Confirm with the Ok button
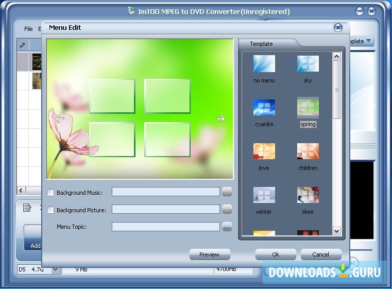392x289 pixels. (x=276, y=254)
